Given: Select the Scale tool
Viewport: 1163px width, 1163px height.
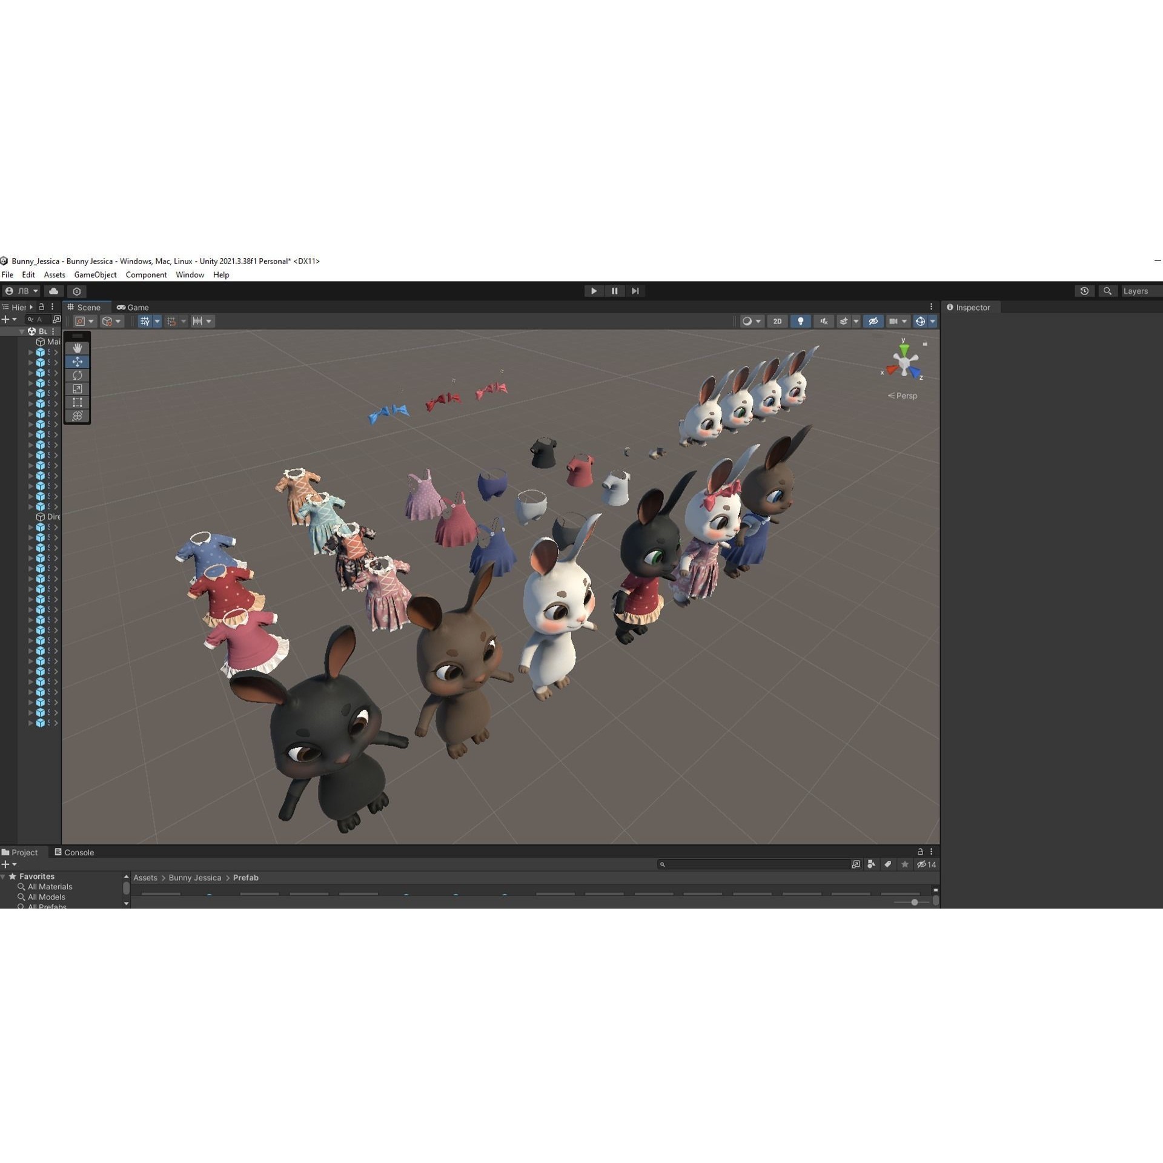Looking at the screenshot, I should [78, 389].
